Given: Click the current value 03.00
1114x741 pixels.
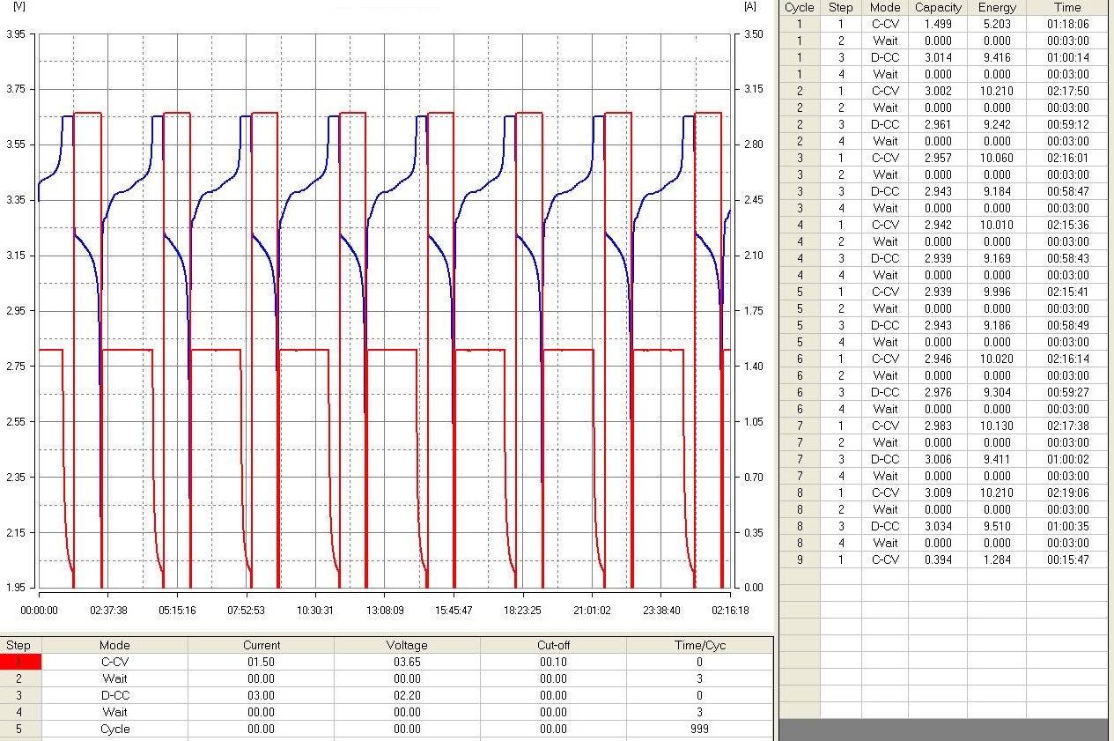Looking at the screenshot, I should (x=262, y=695).
